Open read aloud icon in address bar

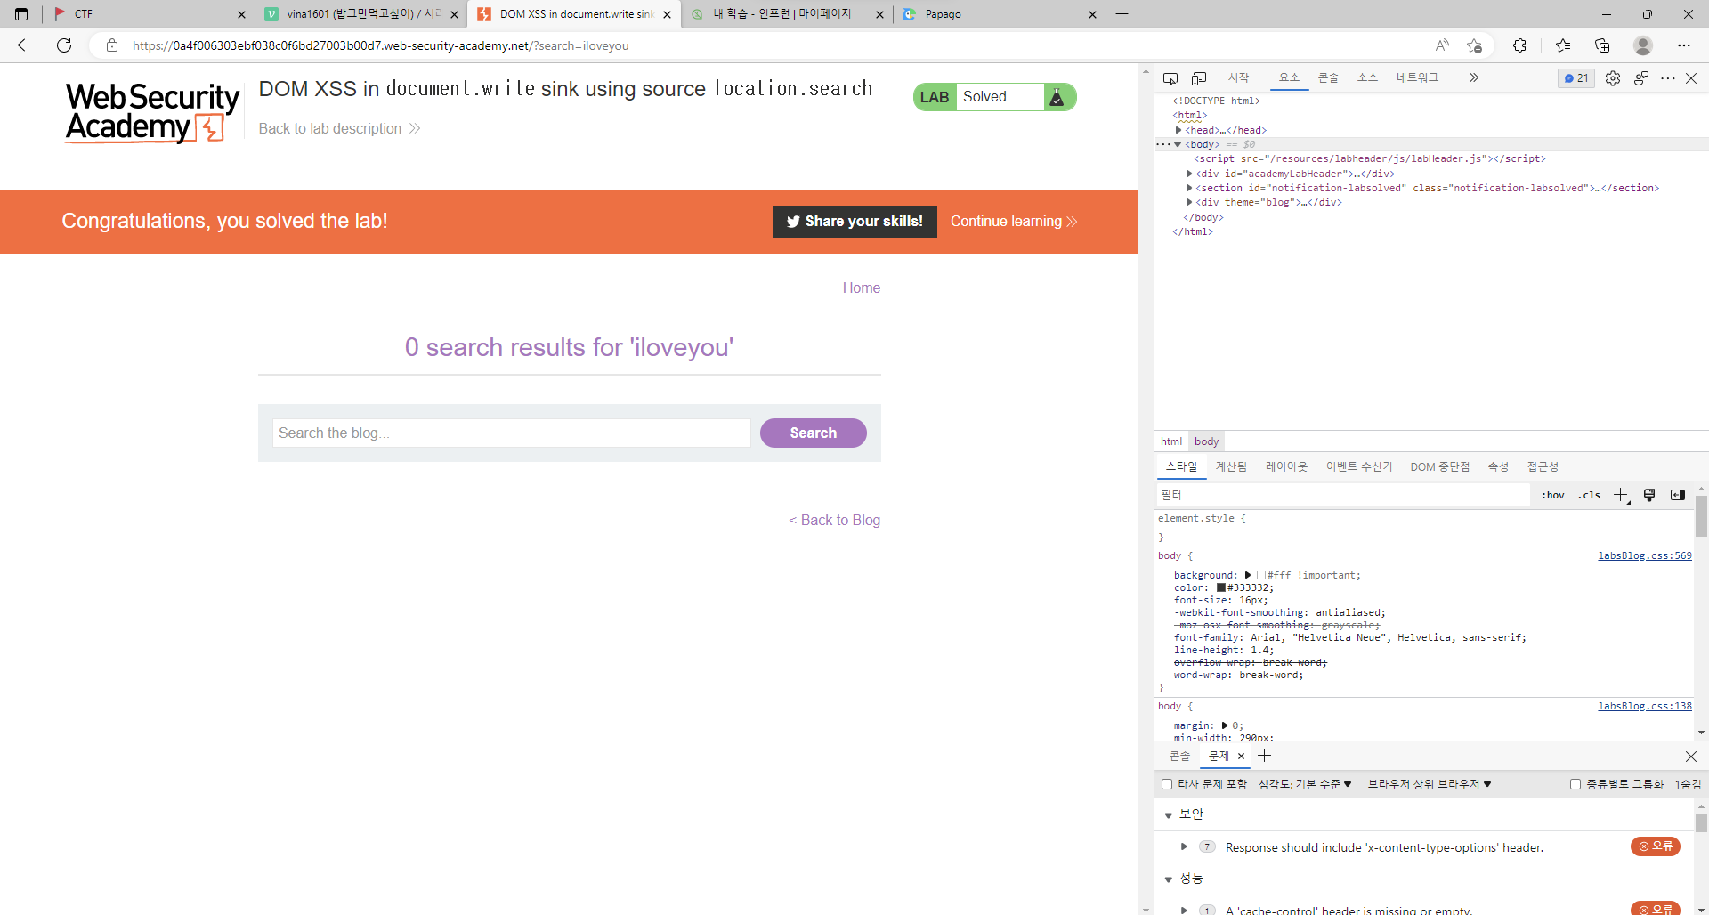[x=1442, y=45]
